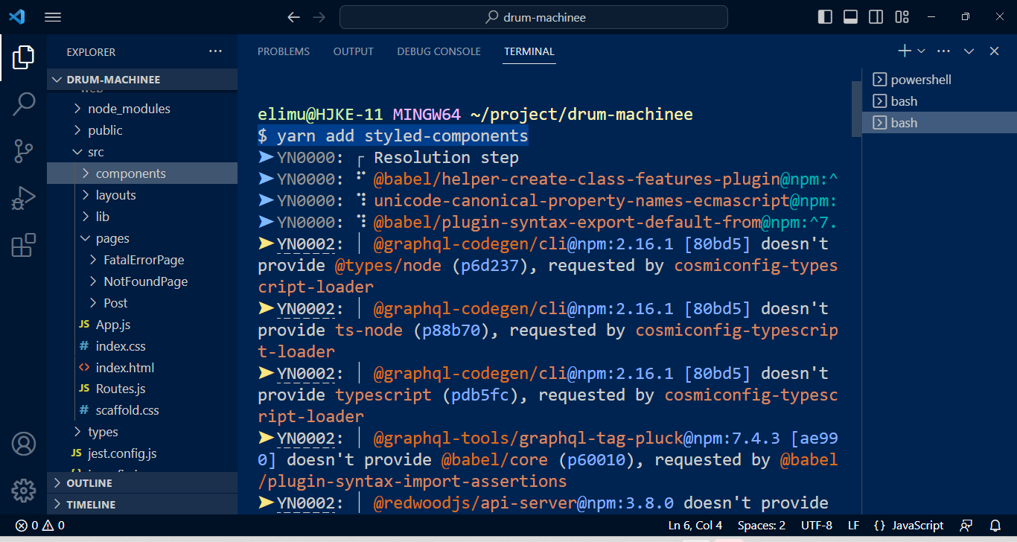Open terminal panel more actions ellipsis
The width and height of the screenshot is (1017, 542).
(944, 51)
